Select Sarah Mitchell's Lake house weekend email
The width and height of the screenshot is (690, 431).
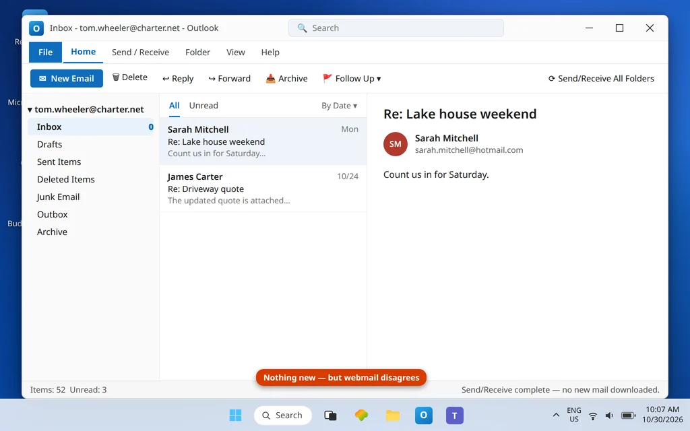coord(263,141)
